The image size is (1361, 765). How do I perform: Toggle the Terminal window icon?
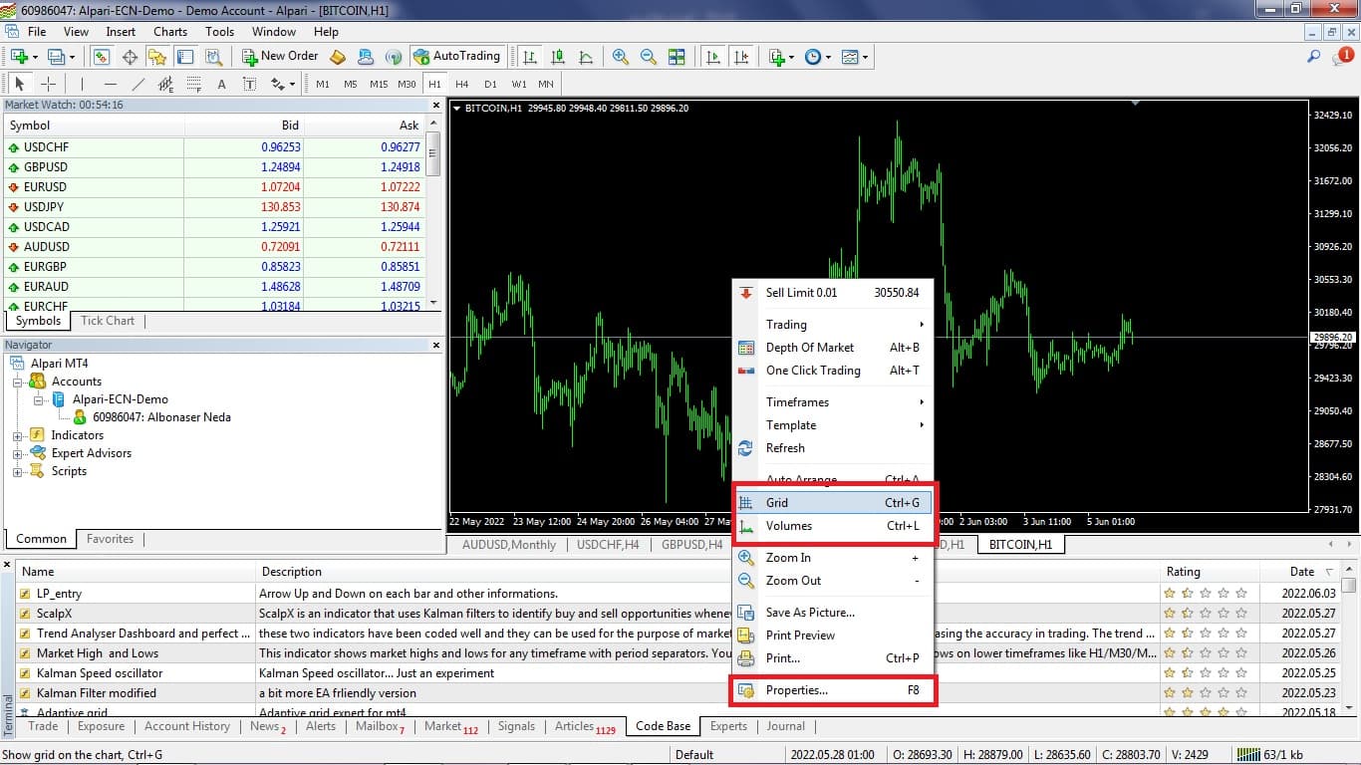click(x=185, y=57)
